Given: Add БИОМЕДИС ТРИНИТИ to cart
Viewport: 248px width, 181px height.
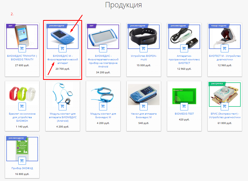Looking at the screenshot, I should click(x=22, y=48).
